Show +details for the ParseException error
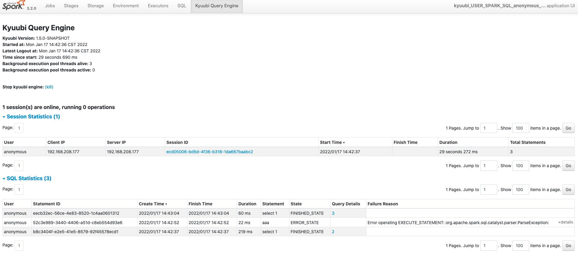Screen dimensions: 578x255 pyautogui.click(x=566, y=222)
